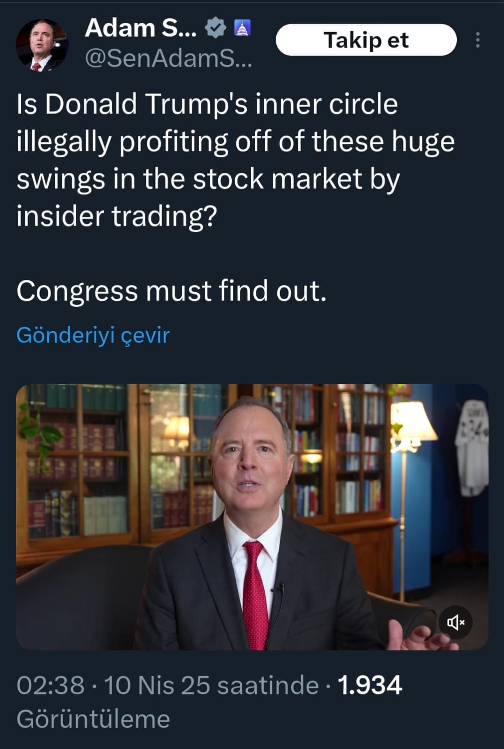Screen dimensions: 504x749
Task: Click the red tie in the video
Action: [256, 595]
